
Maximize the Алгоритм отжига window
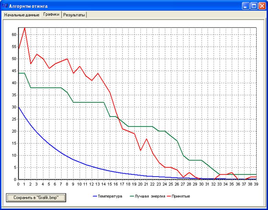(254, 6)
